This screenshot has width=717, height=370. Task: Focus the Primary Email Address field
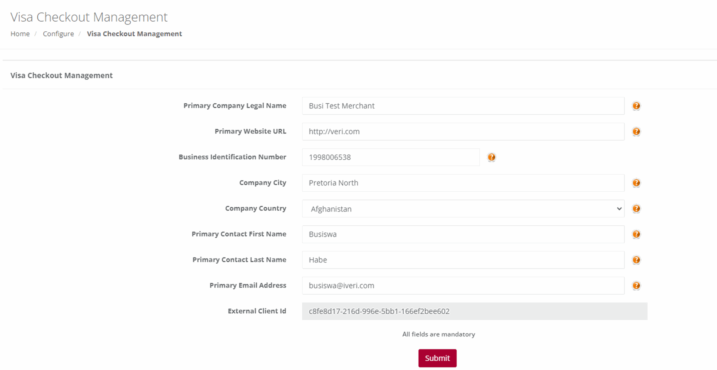[x=463, y=286]
